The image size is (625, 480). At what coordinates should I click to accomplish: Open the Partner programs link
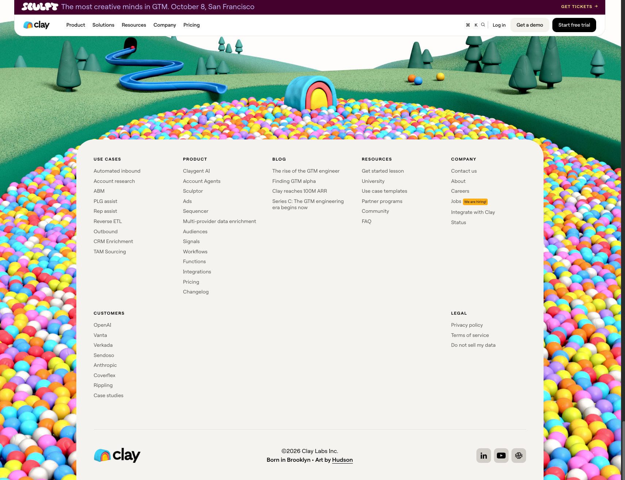click(382, 201)
